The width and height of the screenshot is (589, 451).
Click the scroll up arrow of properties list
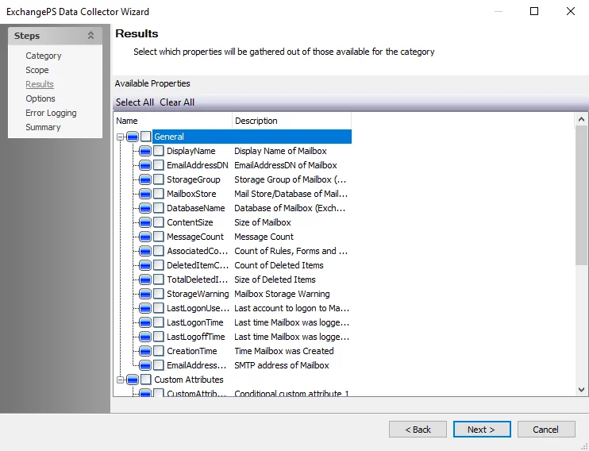(x=582, y=120)
